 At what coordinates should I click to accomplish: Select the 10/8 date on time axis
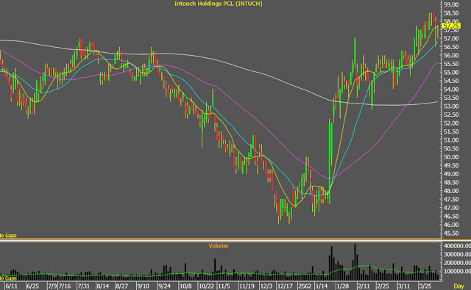[185, 286]
